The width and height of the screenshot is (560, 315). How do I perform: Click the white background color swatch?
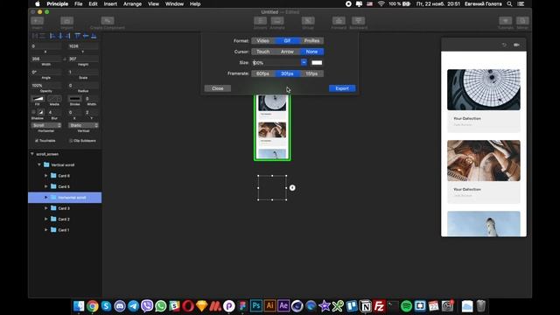pyautogui.click(x=317, y=62)
